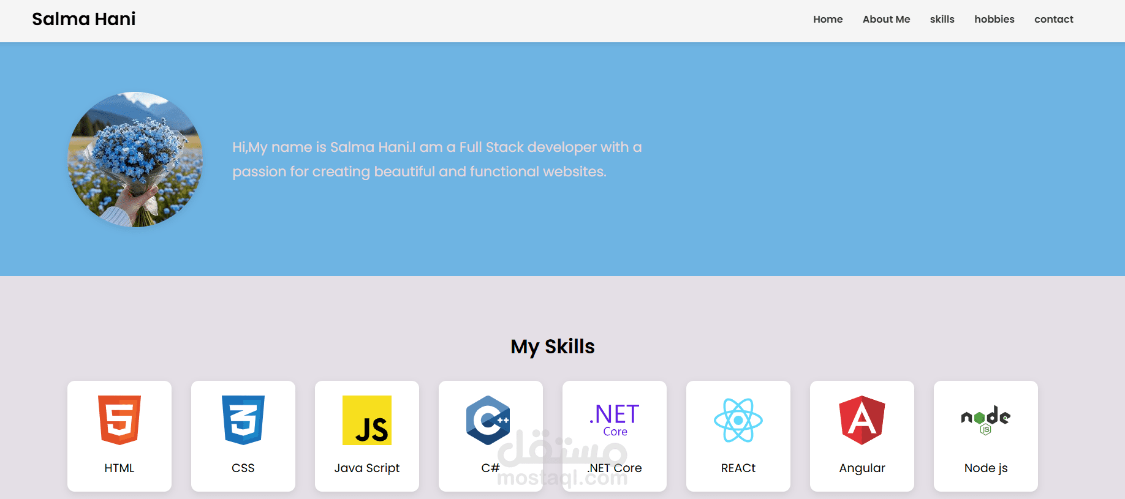Click the REACt label text

(738, 468)
